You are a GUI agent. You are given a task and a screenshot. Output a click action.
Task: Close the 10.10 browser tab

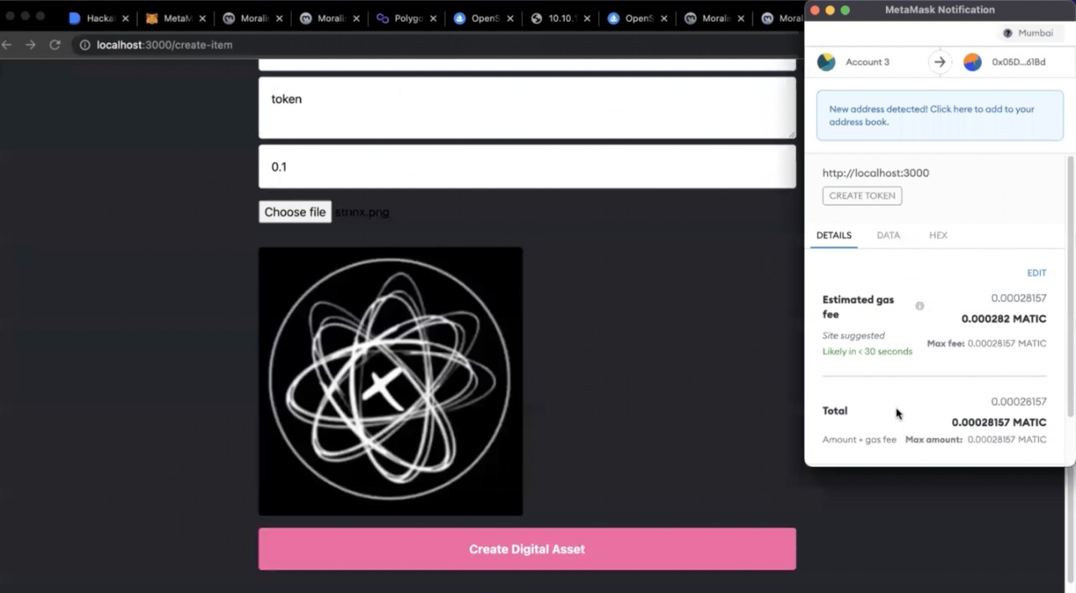[587, 18]
